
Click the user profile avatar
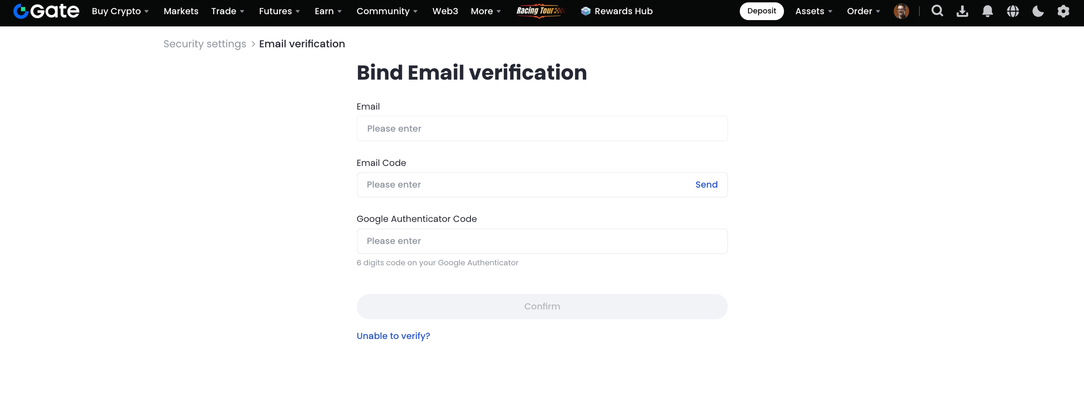coord(901,11)
